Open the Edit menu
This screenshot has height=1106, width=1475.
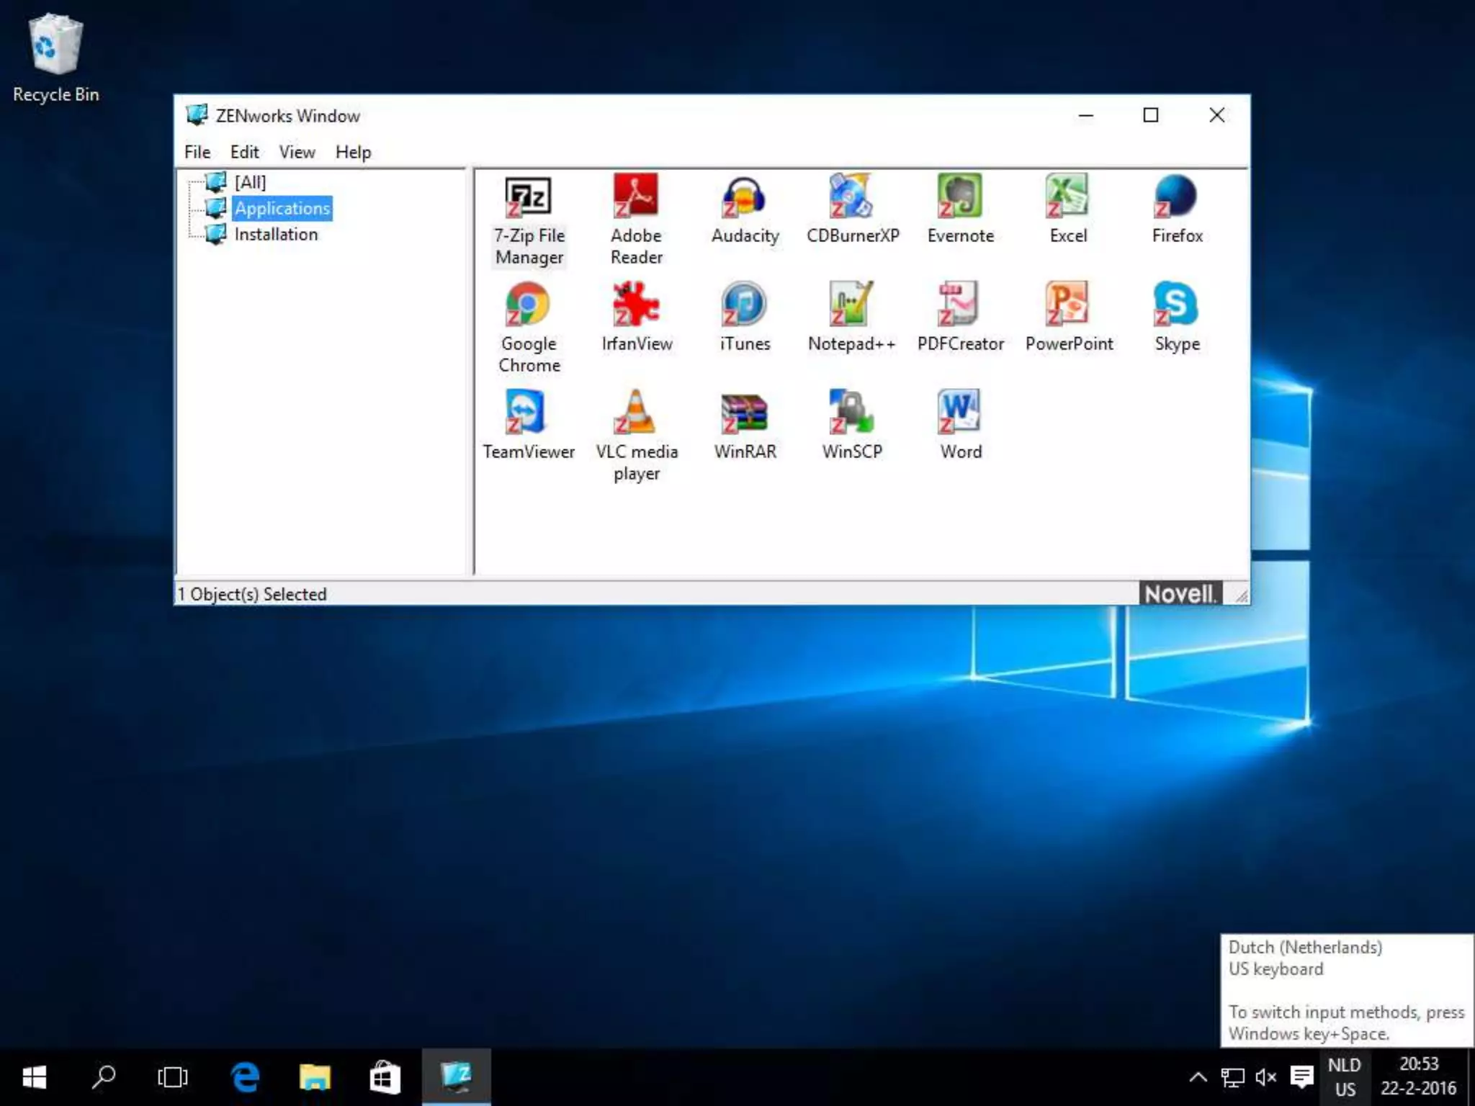pyautogui.click(x=244, y=152)
